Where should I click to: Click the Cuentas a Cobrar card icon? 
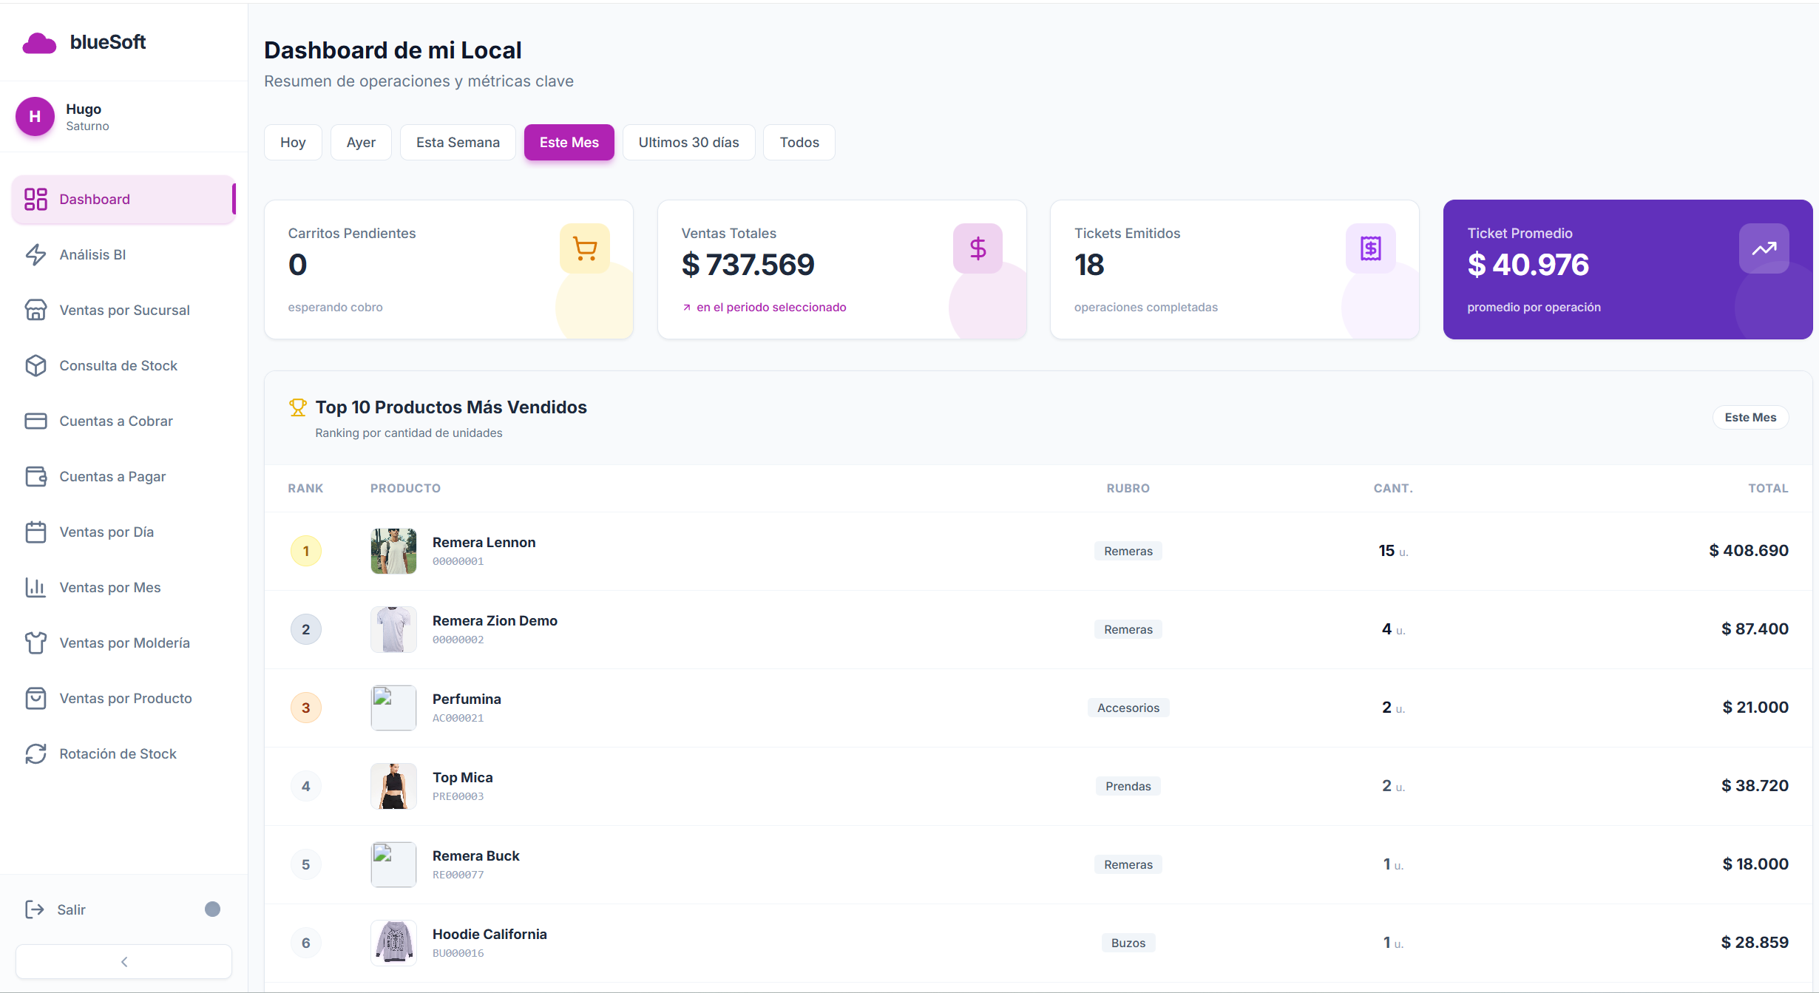click(35, 421)
